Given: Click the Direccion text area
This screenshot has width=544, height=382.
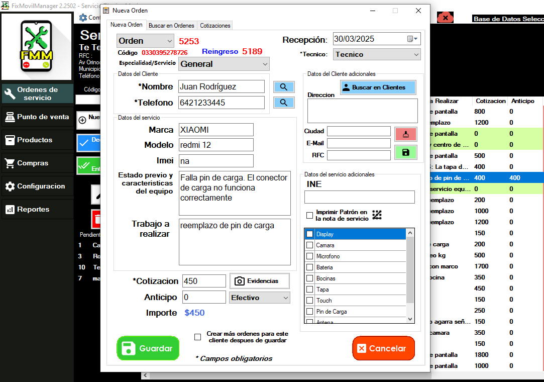Looking at the screenshot, I should [x=363, y=111].
